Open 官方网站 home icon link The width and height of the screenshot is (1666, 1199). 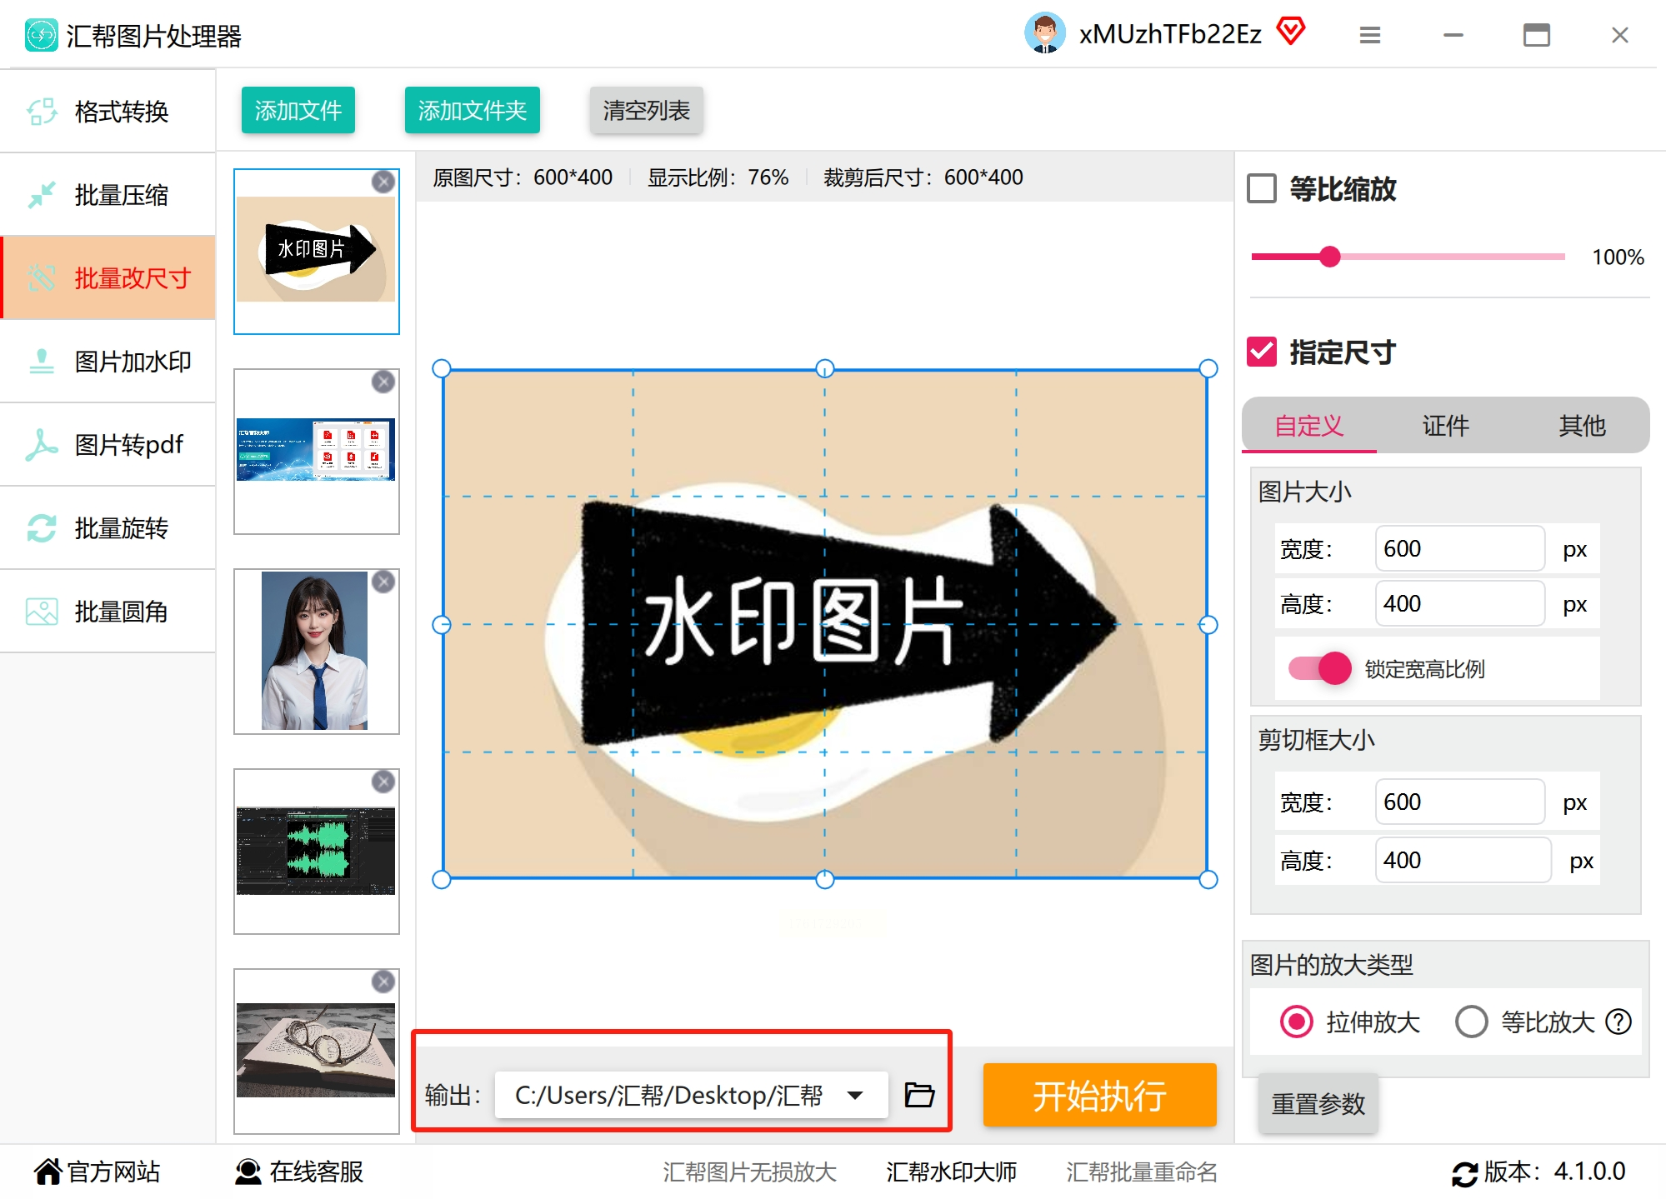coord(48,1172)
